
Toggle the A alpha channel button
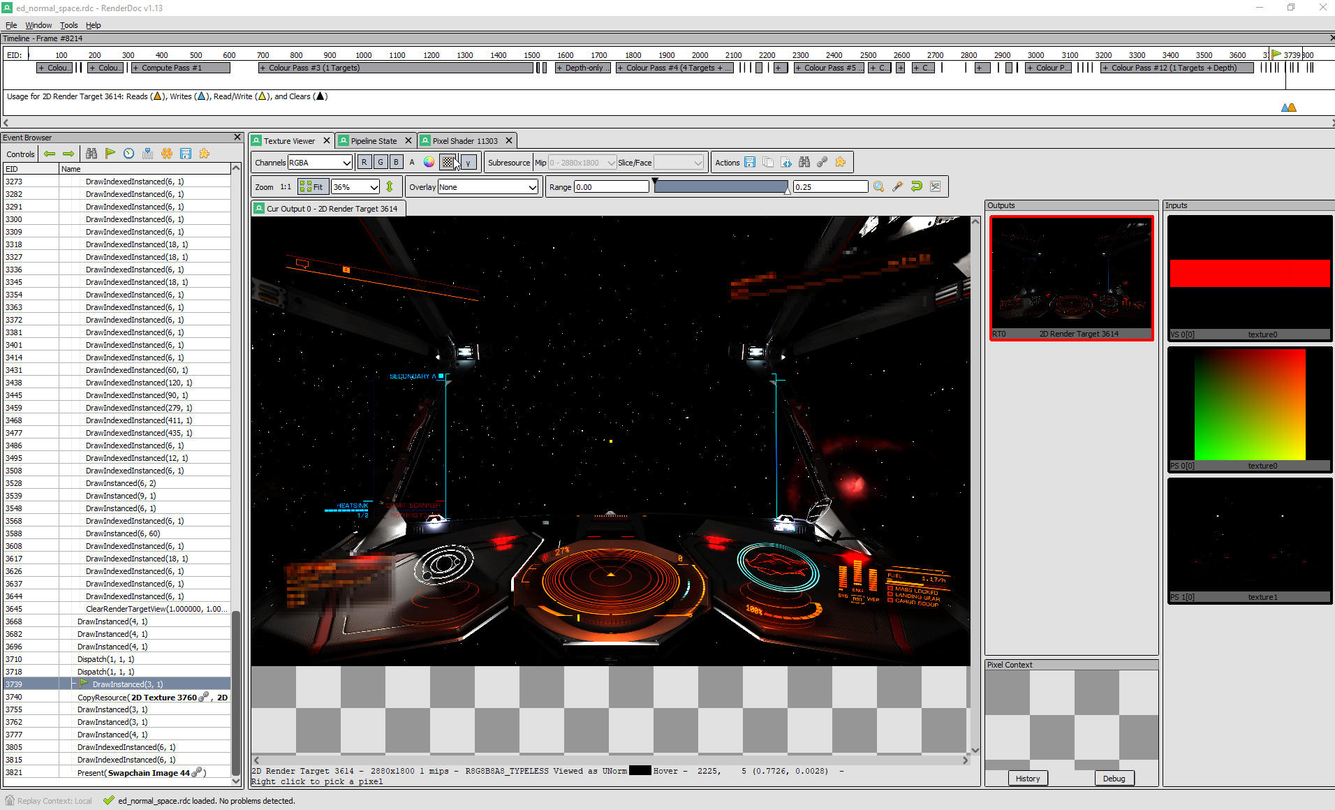(x=412, y=162)
